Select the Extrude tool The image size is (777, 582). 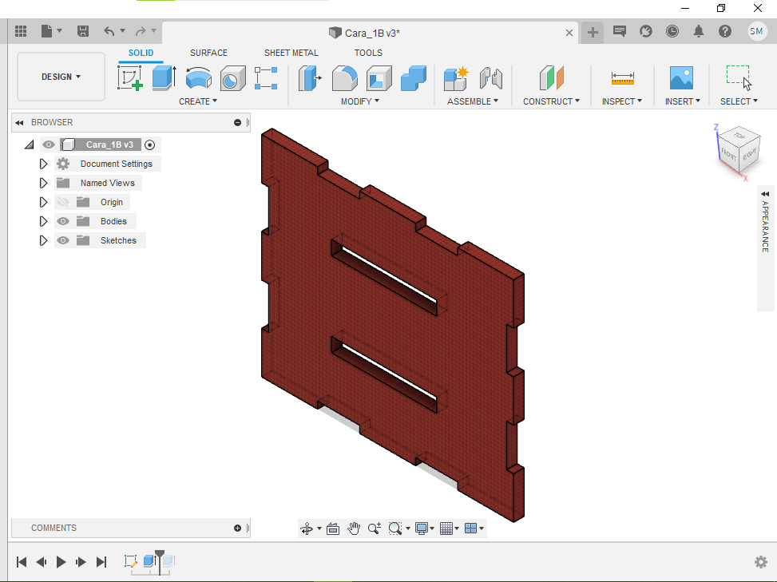point(164,77)
